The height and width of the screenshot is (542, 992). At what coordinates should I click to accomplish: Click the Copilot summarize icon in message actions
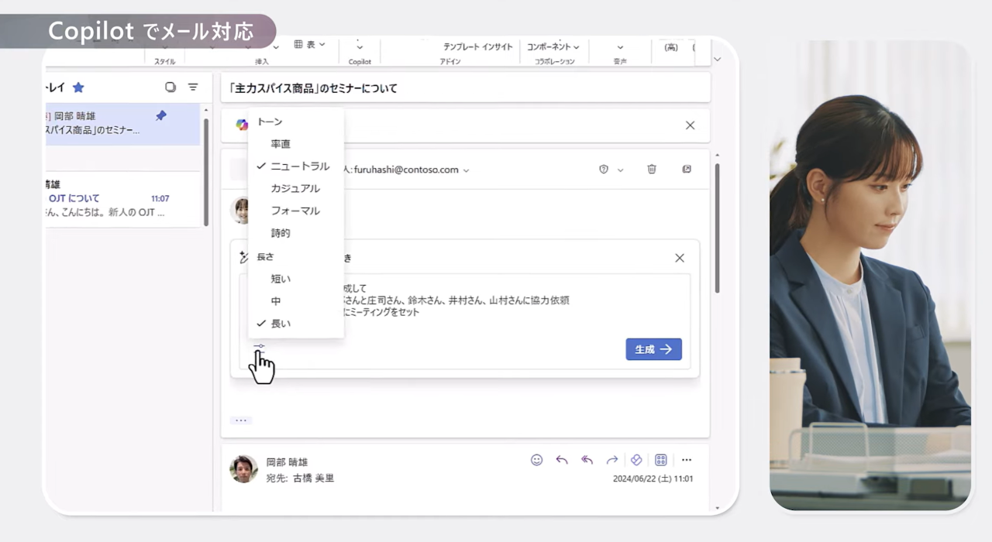point(636,460)
